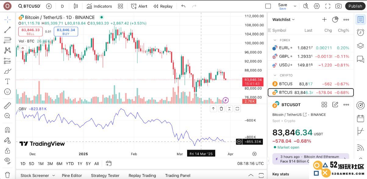
Task: Open the Alerts panel clock icon in right sidebar
Action: (361, 33)
